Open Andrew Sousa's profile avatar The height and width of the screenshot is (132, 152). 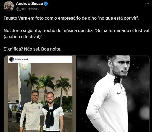click(9, 6)
